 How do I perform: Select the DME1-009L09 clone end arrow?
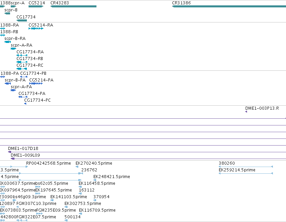point(12,159)
